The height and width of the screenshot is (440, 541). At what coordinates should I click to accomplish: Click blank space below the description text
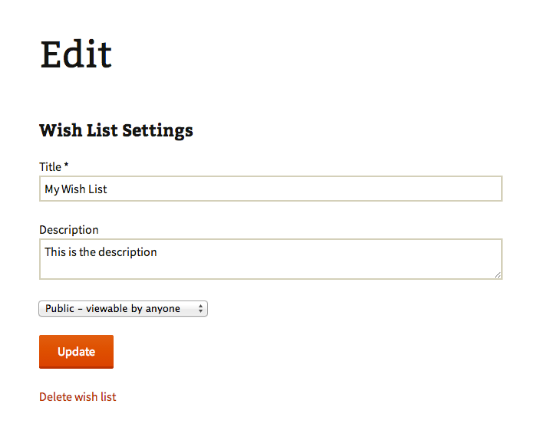pyautogui.click(x=269, y=268)
